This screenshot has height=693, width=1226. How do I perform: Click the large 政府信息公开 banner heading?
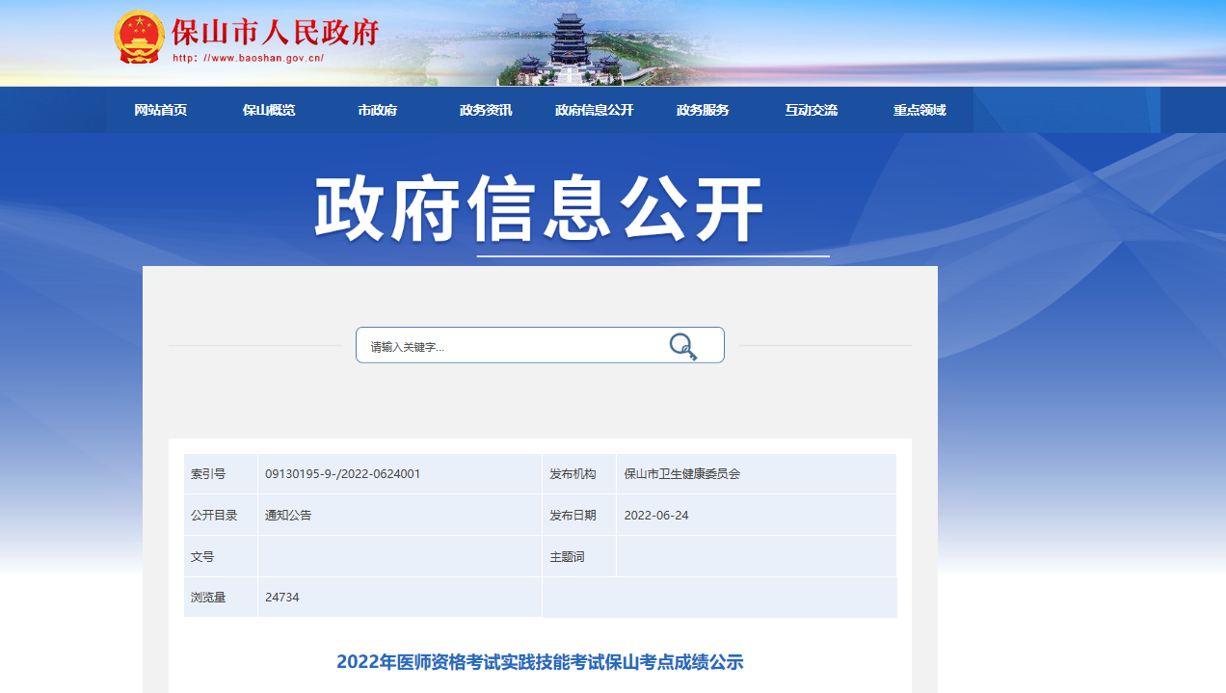coord(540,210)
